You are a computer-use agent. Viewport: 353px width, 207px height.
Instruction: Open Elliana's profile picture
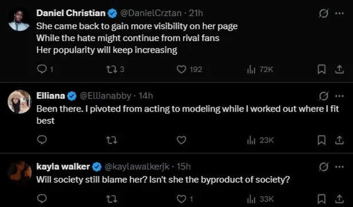(x=19, y=102)
